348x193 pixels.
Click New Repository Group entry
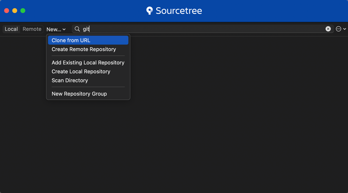pos(88,94)
